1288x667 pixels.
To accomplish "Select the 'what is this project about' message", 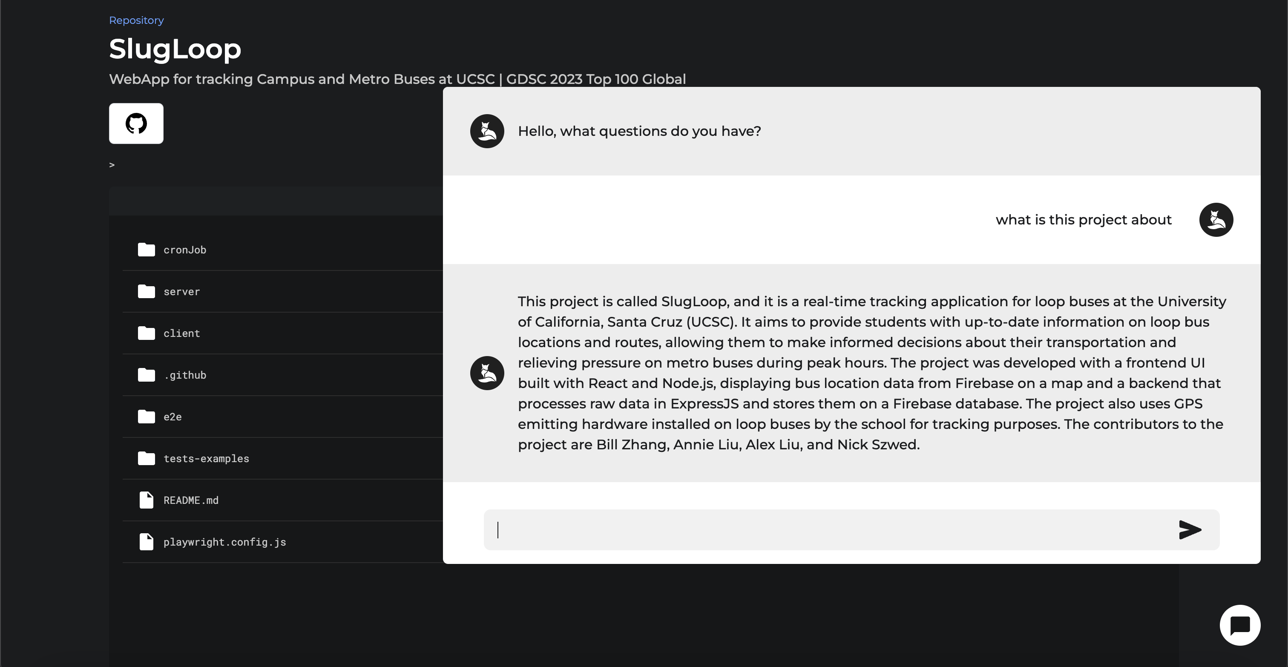I will (x=1084, y=219).
